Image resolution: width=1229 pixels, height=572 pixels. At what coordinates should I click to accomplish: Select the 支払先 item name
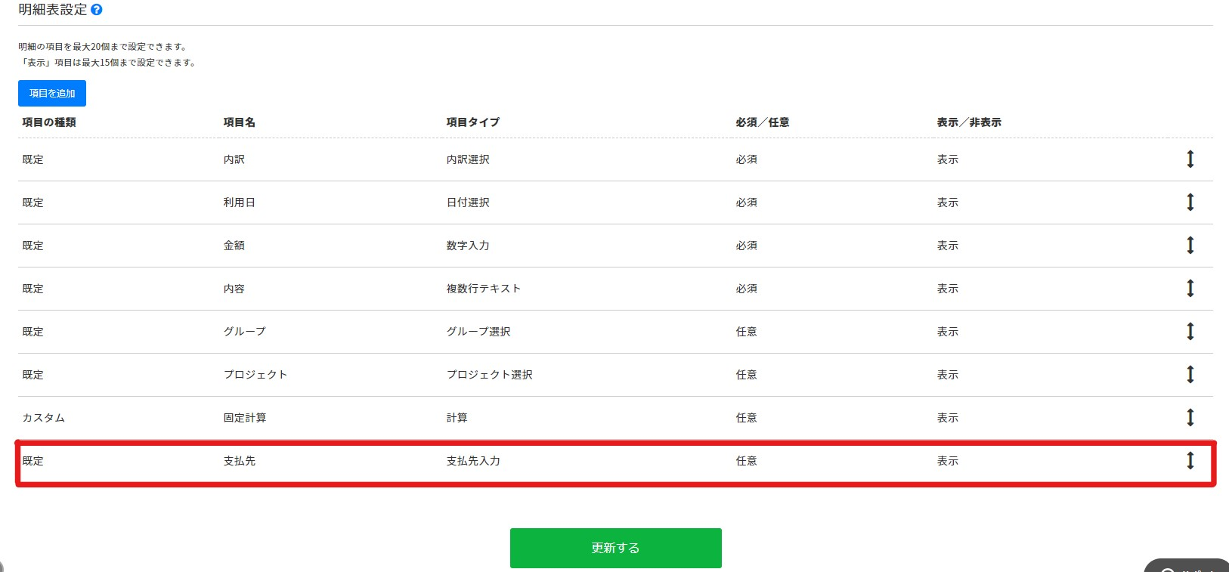(x=240, y=461)
